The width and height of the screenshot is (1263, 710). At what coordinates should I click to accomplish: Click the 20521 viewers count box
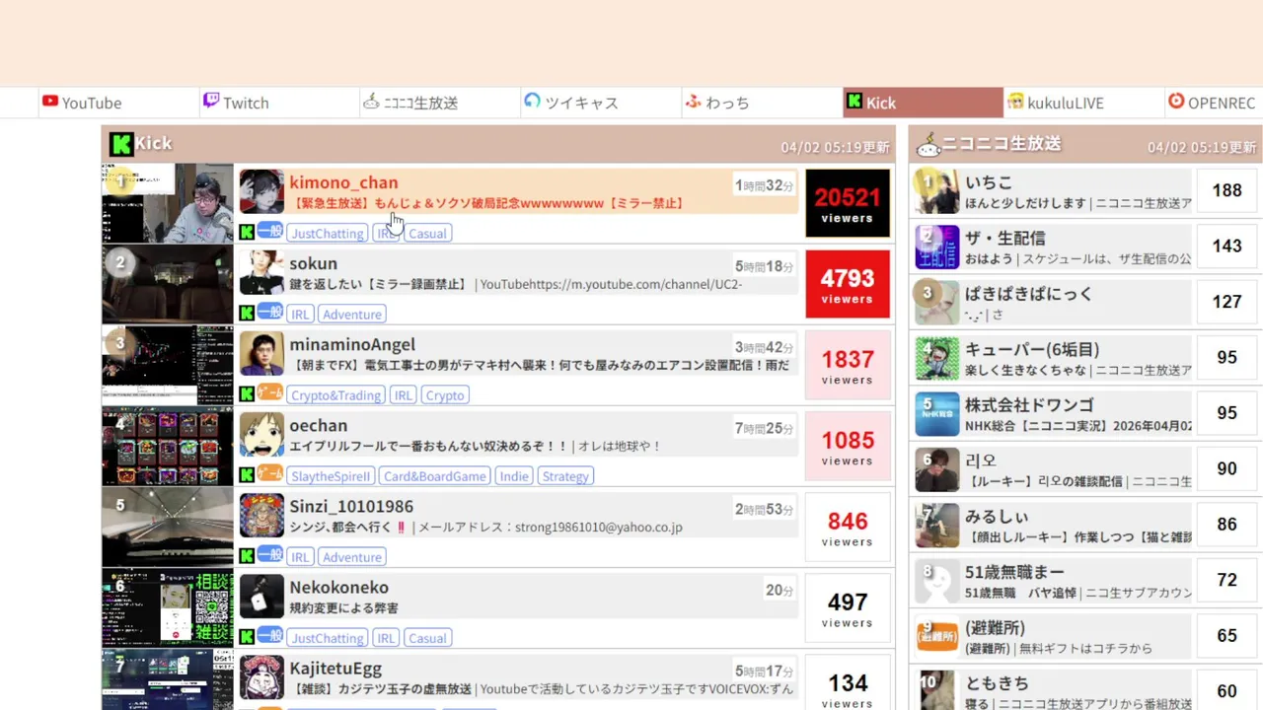848,203
